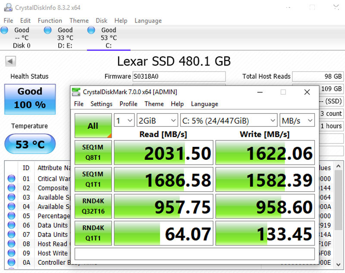345x273 pixels.
Task: Click the CrystalDiskInfo title bar app icon
Action: point(7,7)
